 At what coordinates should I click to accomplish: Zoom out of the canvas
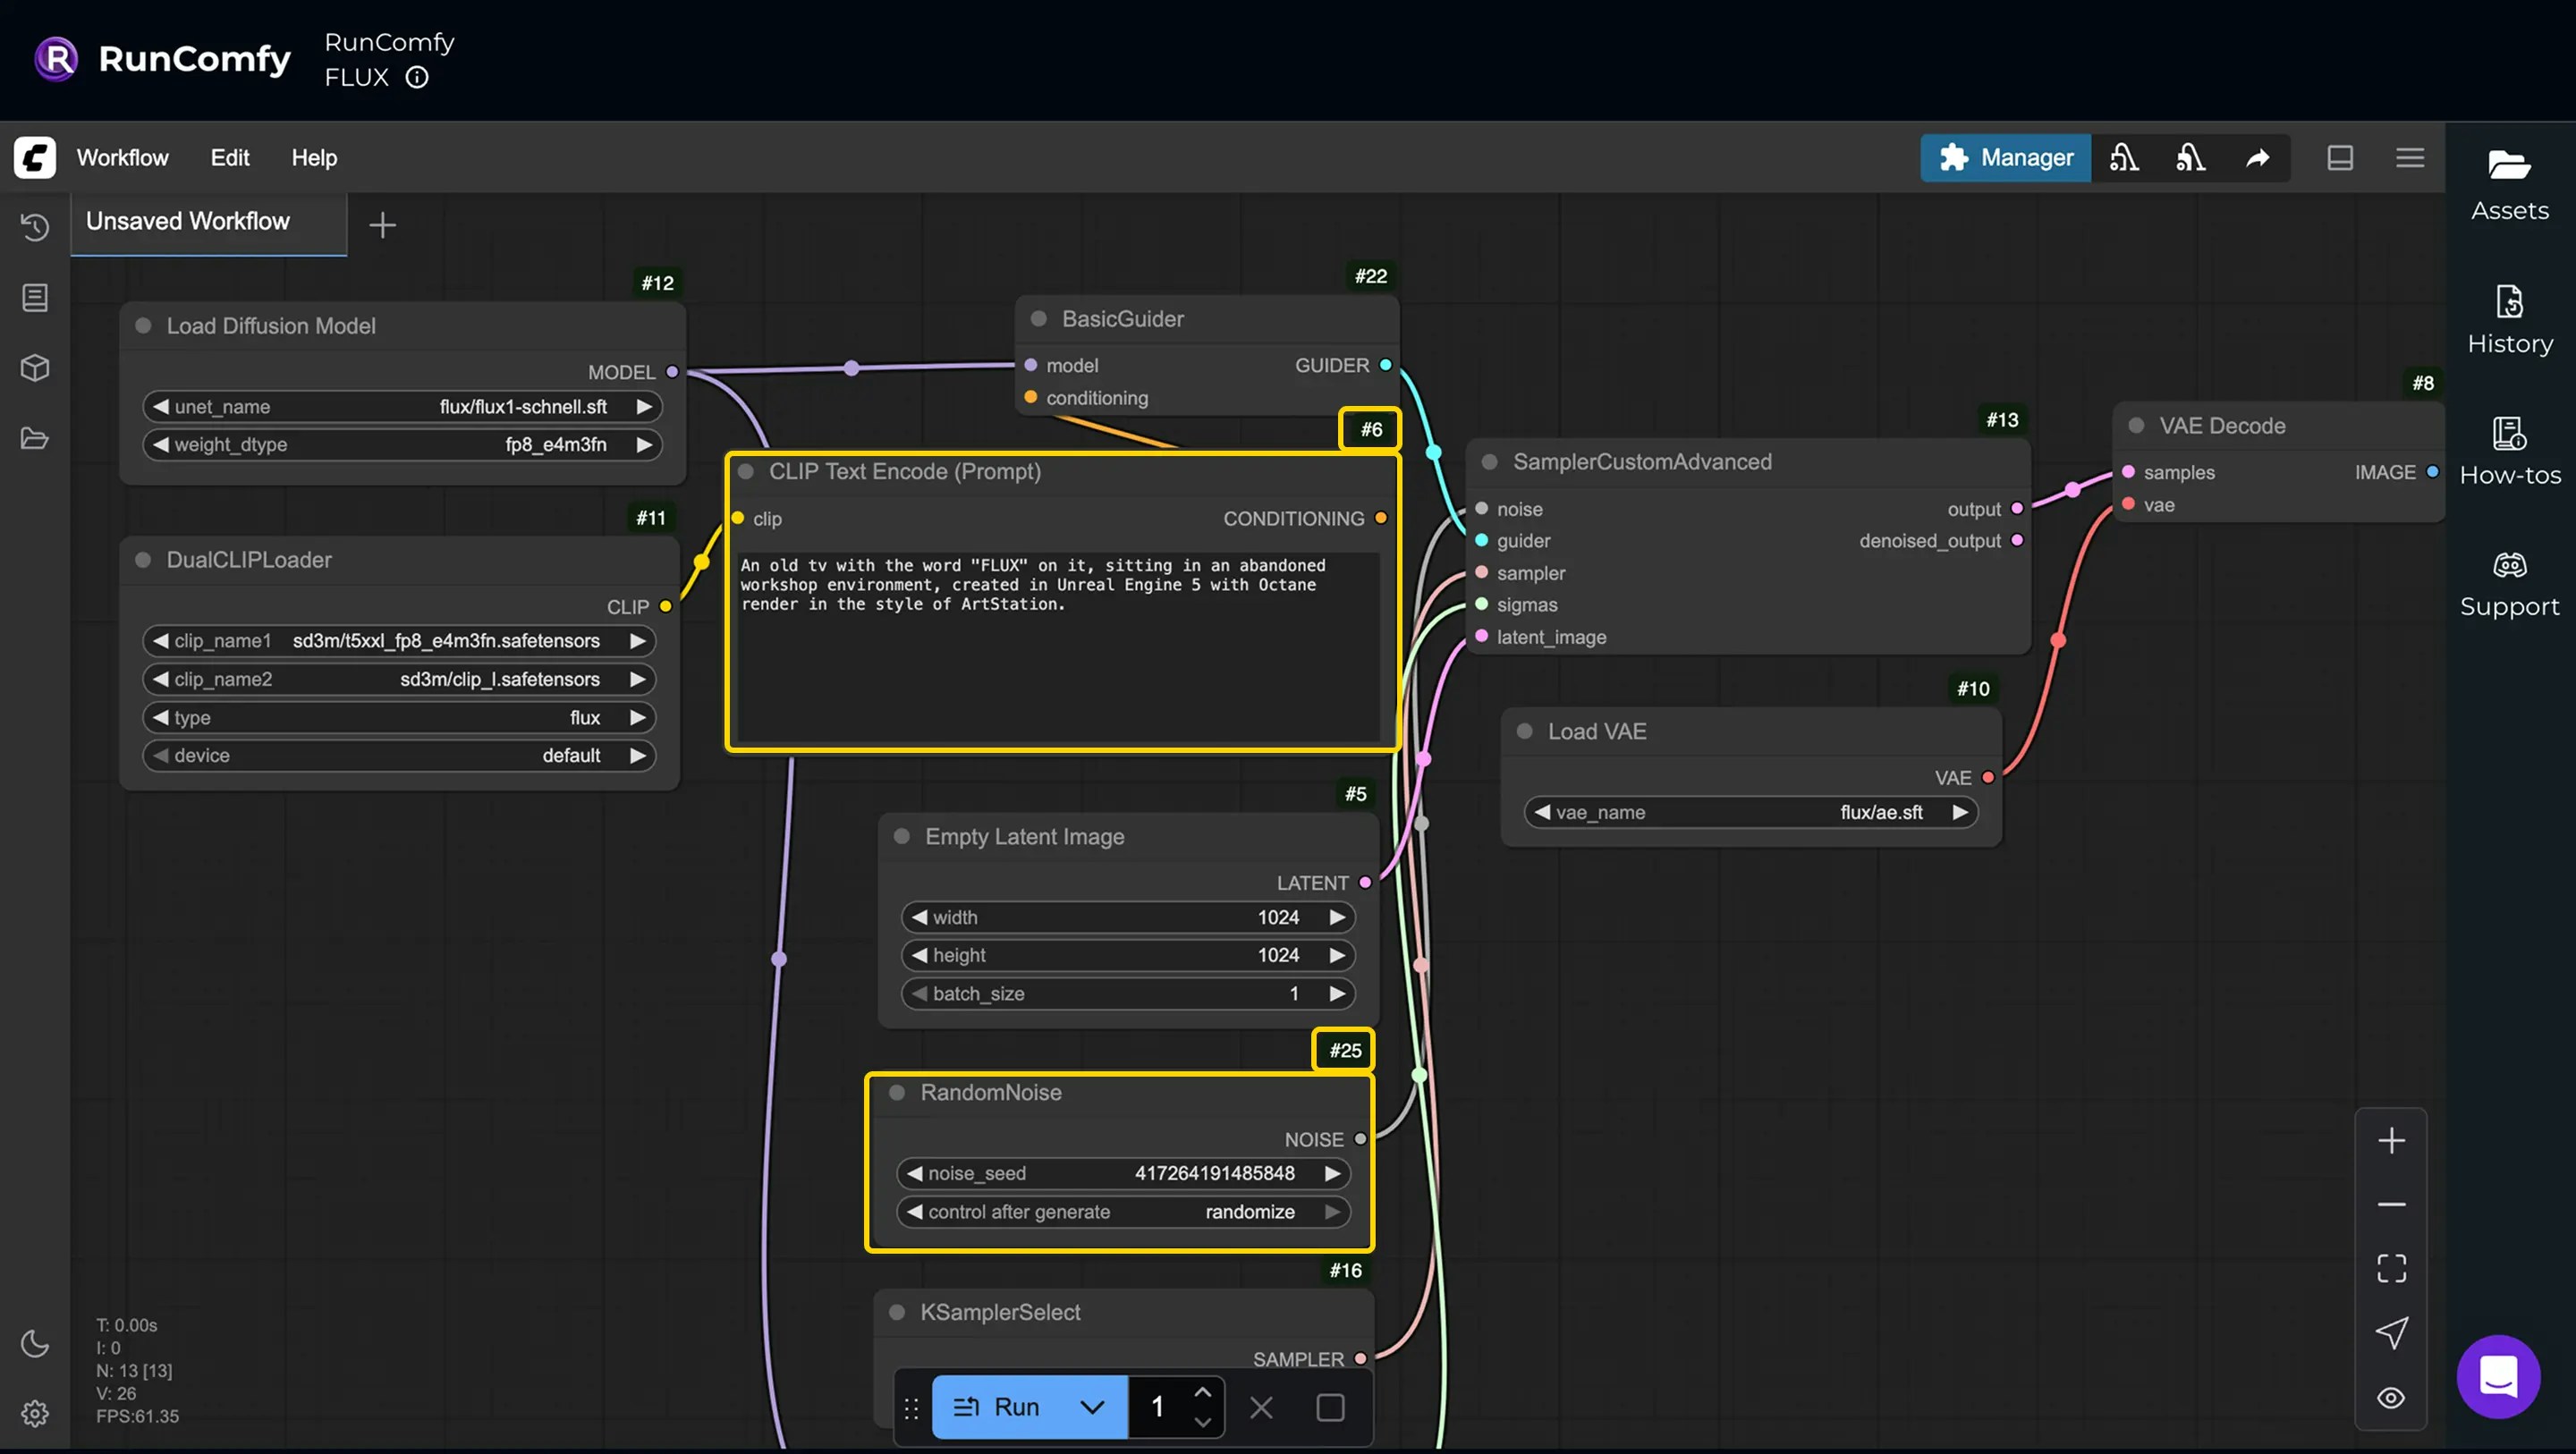click(2391, 1204)
